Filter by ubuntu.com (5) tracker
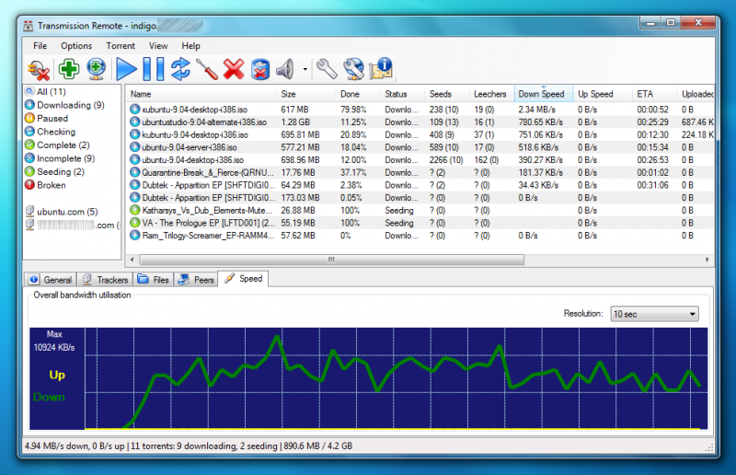The image size is (736, 475). [62, 212]
